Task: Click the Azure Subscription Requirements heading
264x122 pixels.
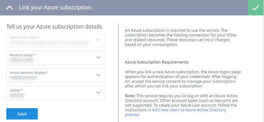Action: tap(157, 62)
